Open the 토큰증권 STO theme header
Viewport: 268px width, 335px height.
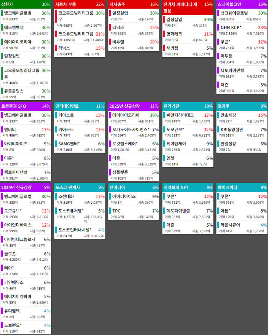(x=26, y=106)
